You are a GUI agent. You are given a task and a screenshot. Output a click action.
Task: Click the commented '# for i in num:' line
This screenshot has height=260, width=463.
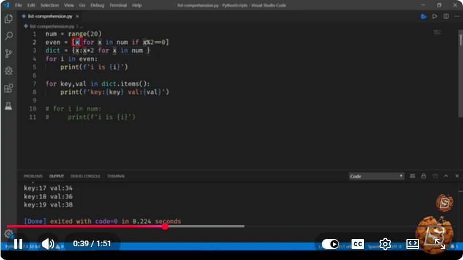(73, 109)
